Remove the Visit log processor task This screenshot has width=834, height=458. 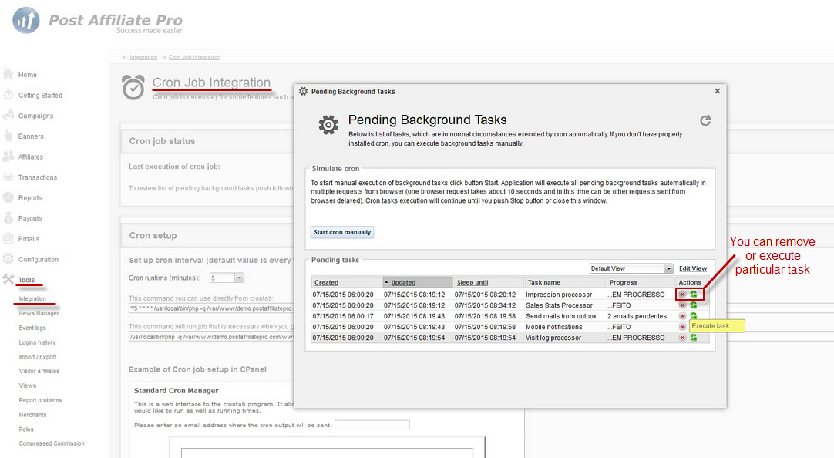pos(682,338)
